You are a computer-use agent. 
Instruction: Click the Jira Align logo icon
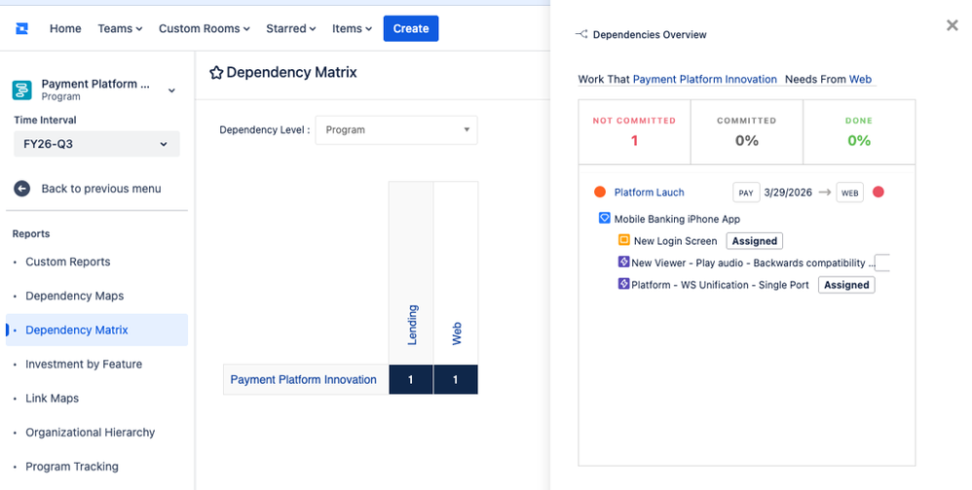pos(21,28)
